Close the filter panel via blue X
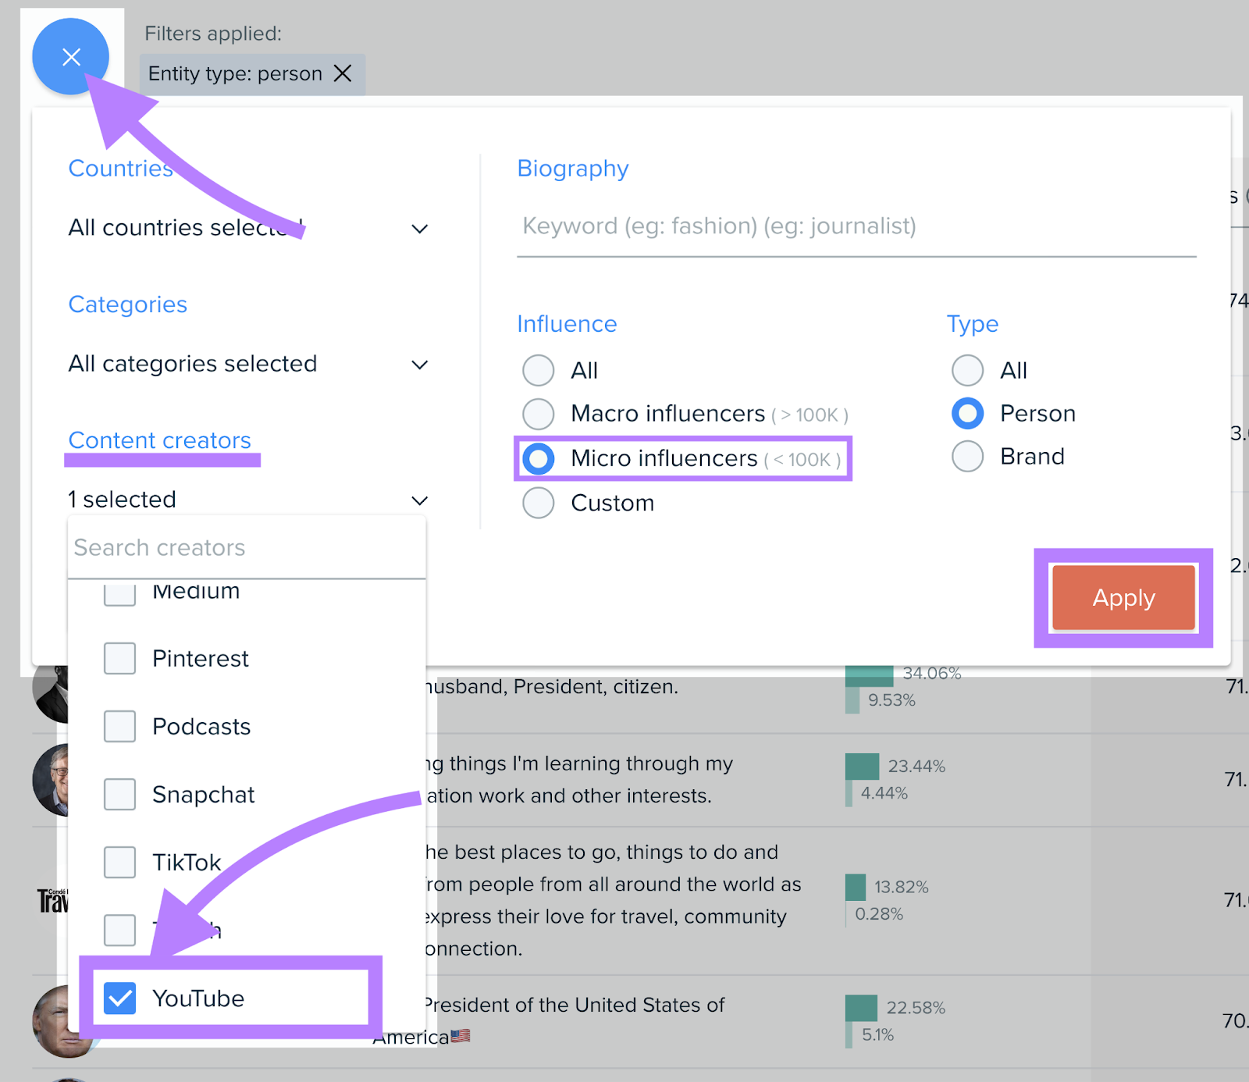 point(72,56)
